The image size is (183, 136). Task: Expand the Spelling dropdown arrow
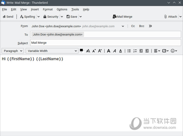point(38,17)
